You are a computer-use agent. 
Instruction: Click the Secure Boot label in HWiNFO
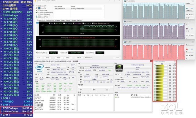tap(138, 86)
